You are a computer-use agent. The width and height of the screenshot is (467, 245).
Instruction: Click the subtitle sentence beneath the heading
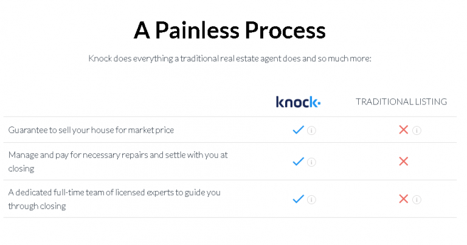coord(230,58)
